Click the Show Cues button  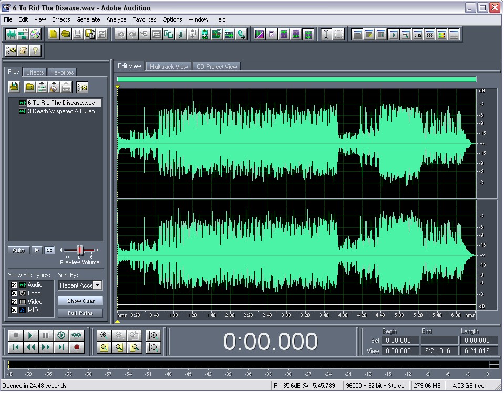(80, 301)
